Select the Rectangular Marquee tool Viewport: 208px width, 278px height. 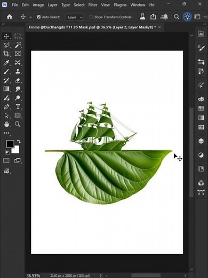[x=18, y=36]
